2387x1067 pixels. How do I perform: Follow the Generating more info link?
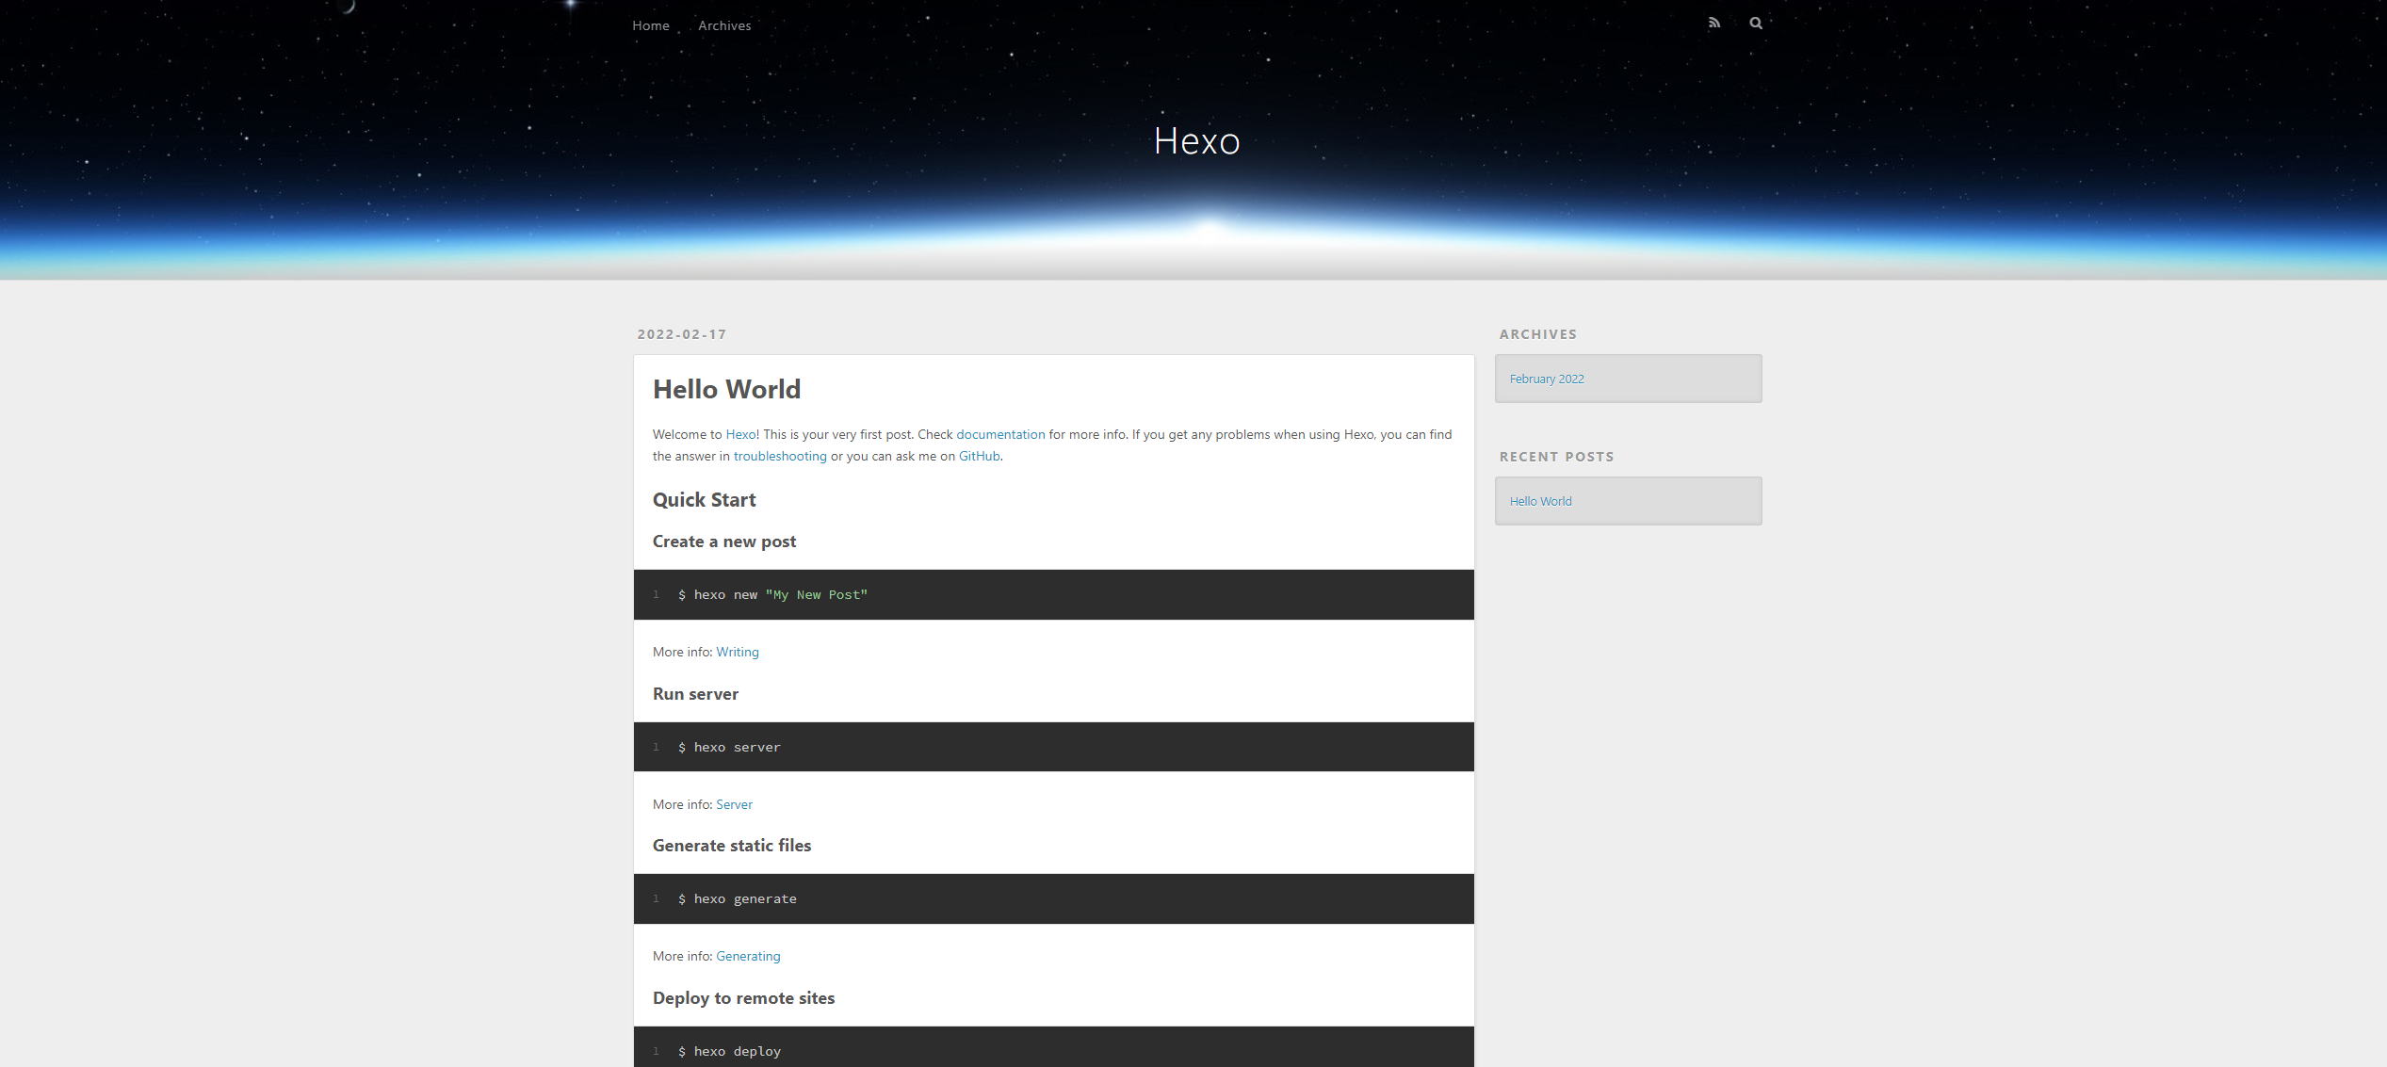(x=747, y=956)
